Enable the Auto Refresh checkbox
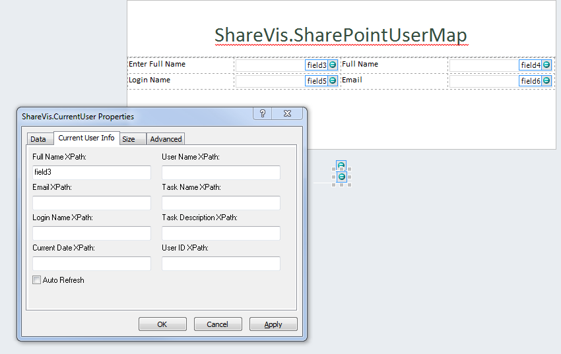This screenshot has width=561, height=354. click(x=36, y=280)
